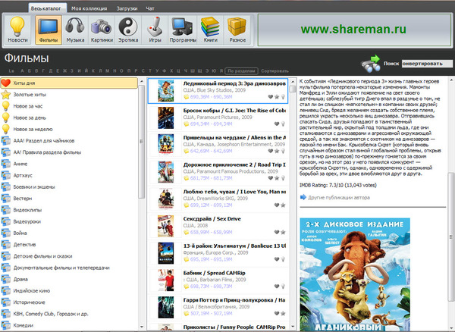Select the Пришельцы на чердаке thumbnail
The image size is (455, 332).
click(166, 144)
